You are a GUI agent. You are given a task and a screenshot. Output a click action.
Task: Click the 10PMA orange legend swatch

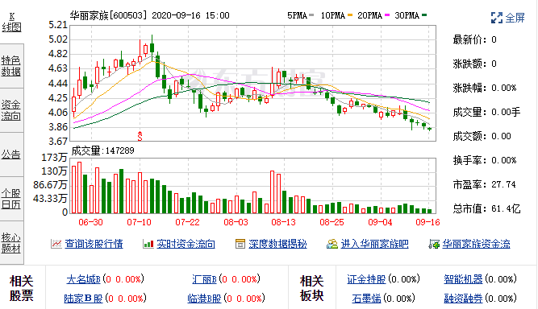tap(350, 15)
